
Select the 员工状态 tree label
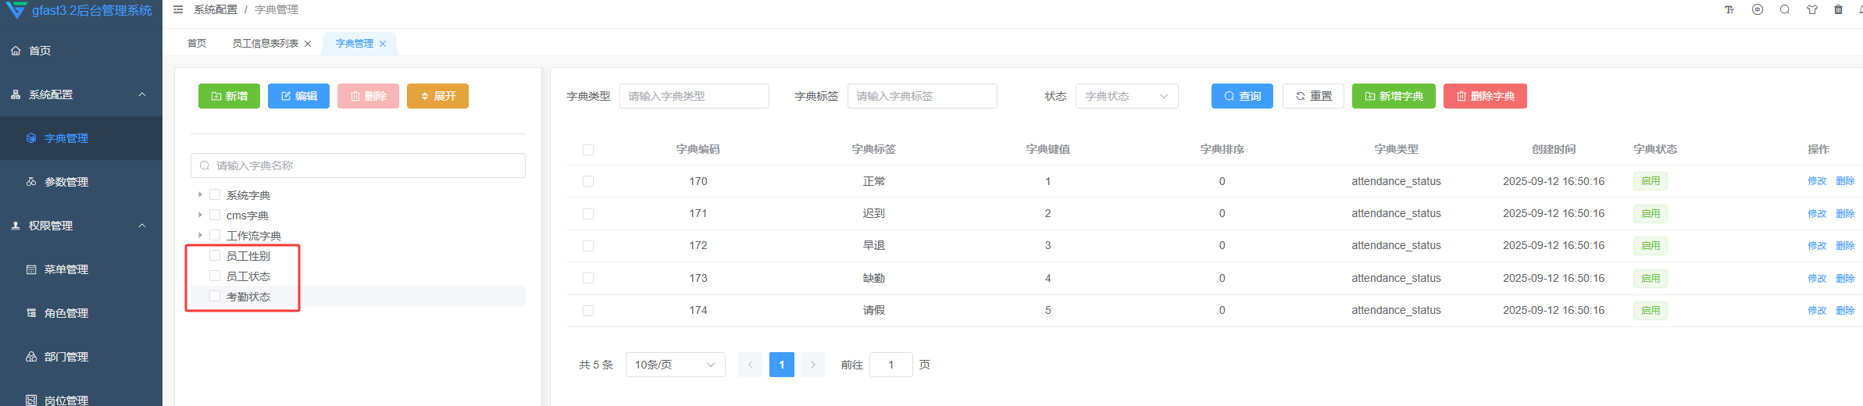248,276
